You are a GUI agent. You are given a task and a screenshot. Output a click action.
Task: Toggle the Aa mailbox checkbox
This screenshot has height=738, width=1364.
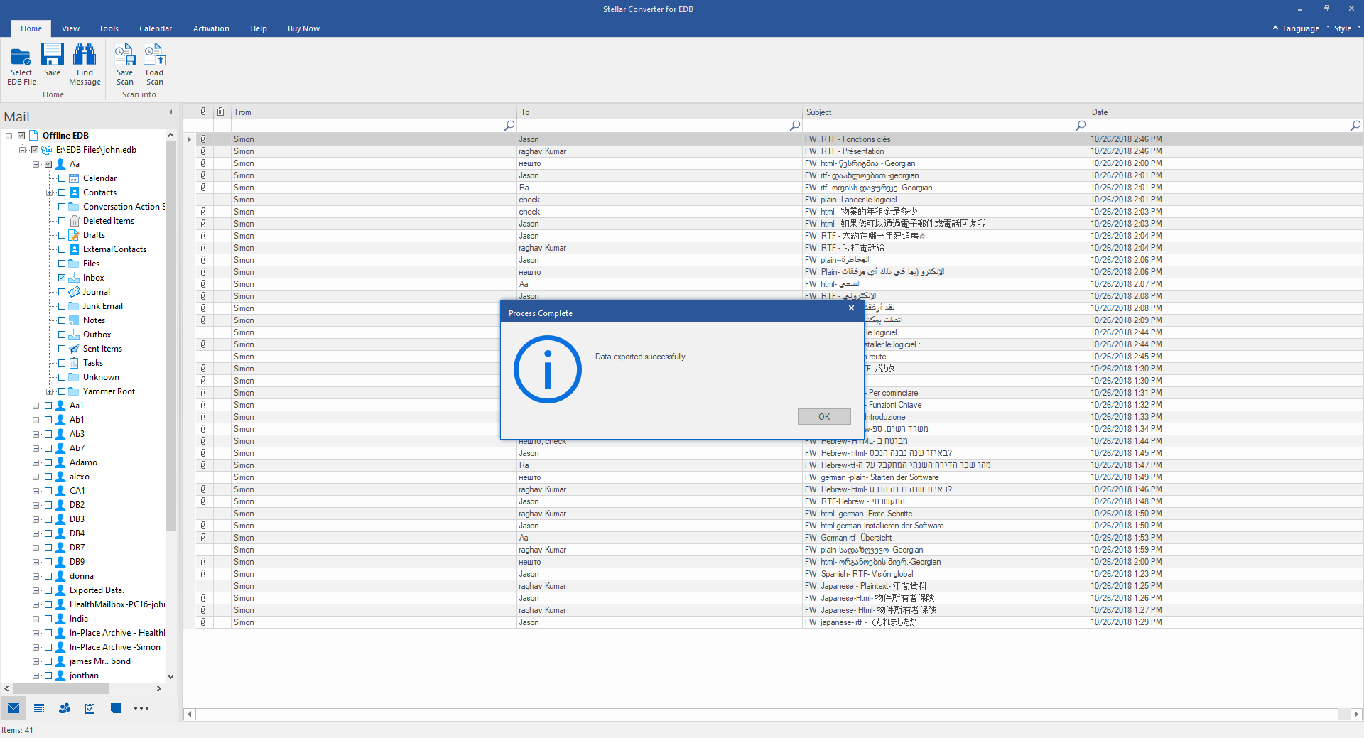[48, 164]
